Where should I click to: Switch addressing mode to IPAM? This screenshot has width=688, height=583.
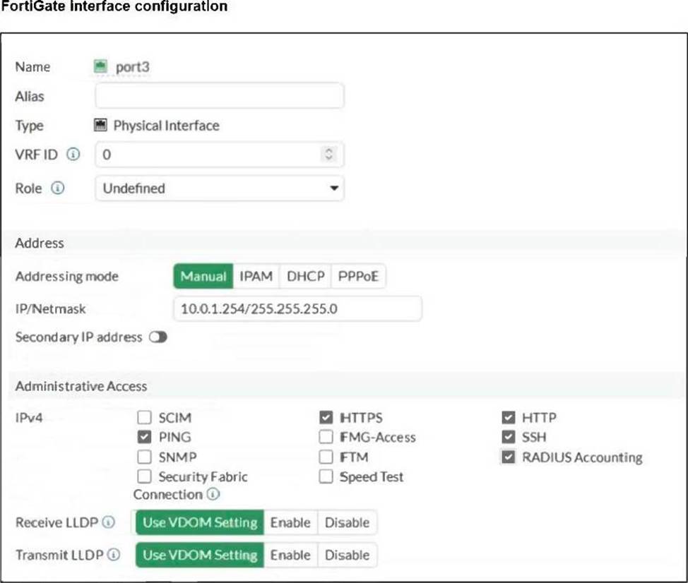pos(256,277)
